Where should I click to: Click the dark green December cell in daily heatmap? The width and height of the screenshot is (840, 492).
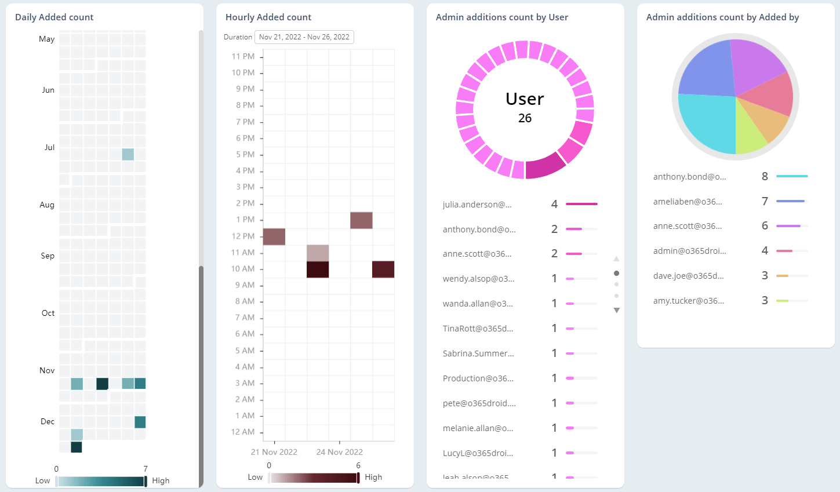pyautogui.click(x=76, y=447)
